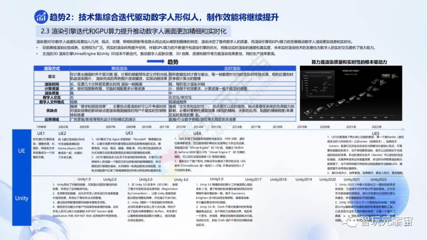Click the Unity2019 version label
Image resolution: width=427 pixels, height=240 pixels.
point(304,180)
